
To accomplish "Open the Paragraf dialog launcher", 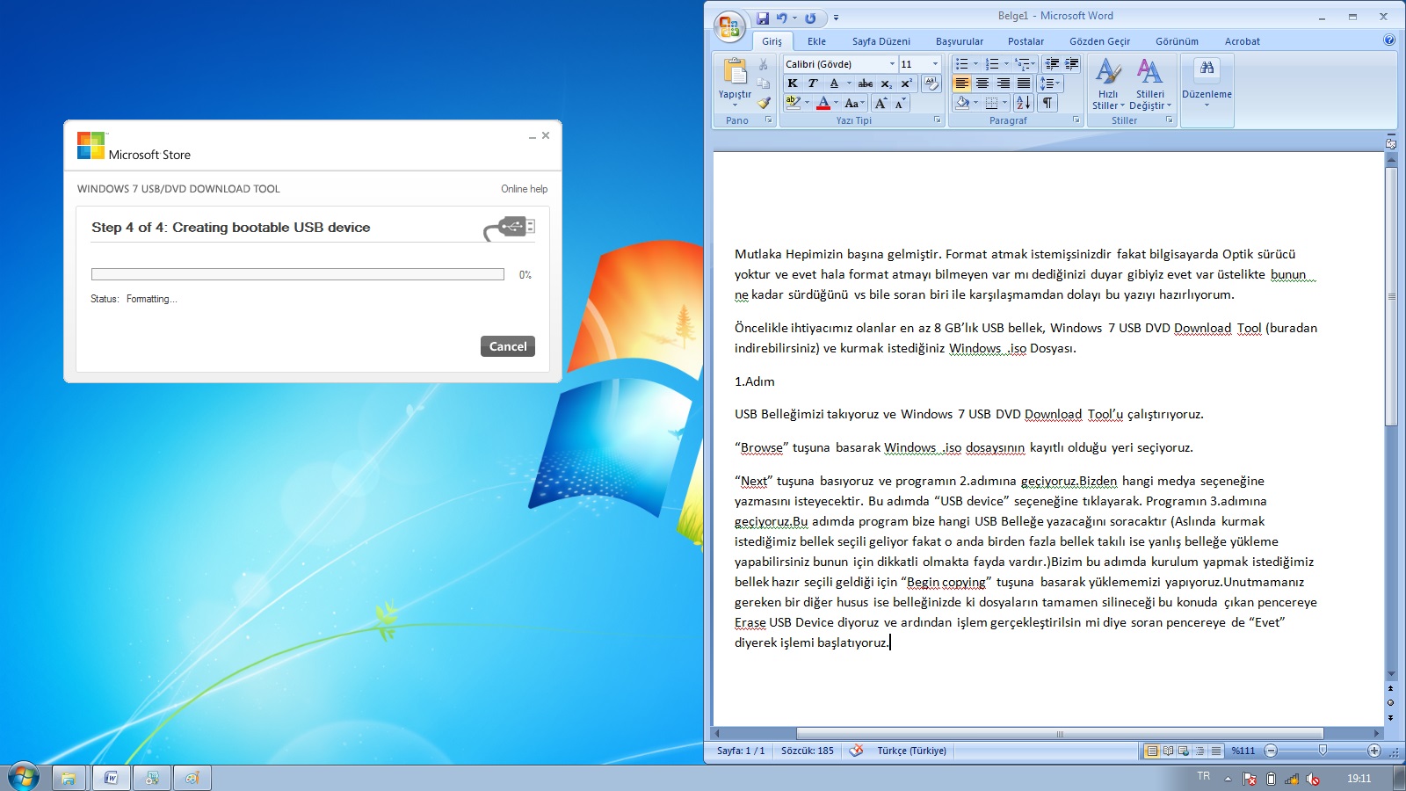I will pos(1076,120).
